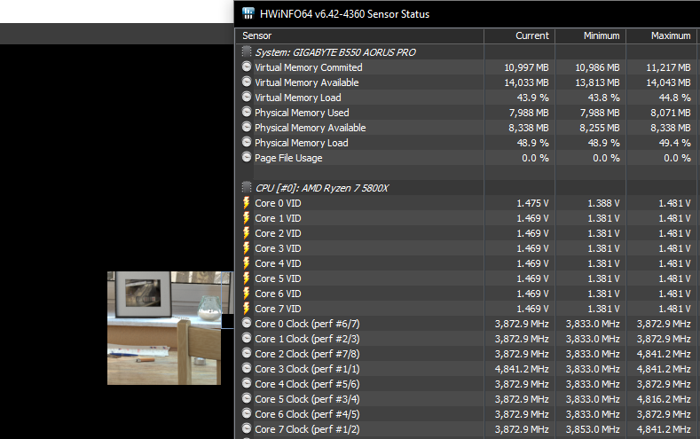The width and height of the screenshot is (700, 439).
Task: Click maximum value 11,217 MB
Action: (668, 67)
